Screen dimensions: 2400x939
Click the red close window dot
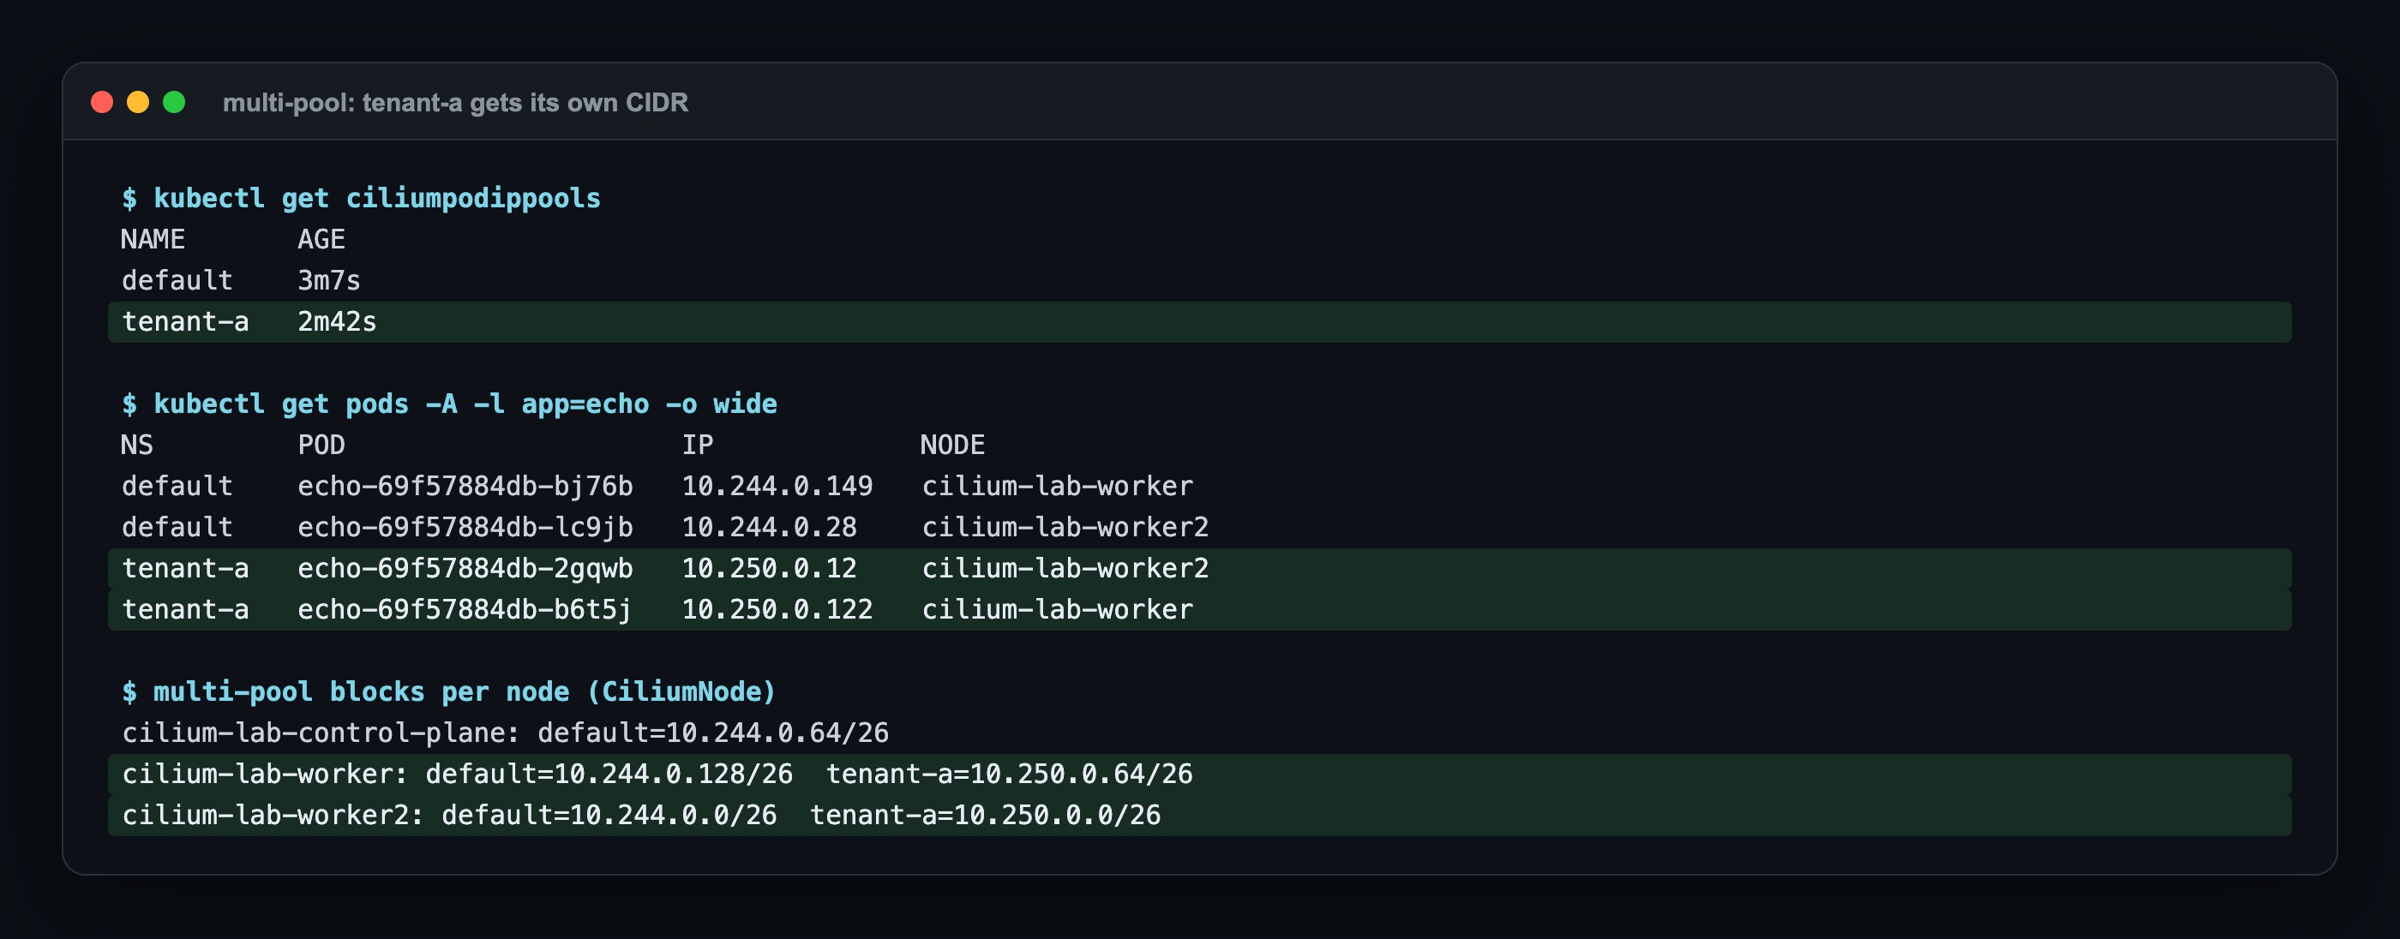pyautogui.click(x=101, y=102)
